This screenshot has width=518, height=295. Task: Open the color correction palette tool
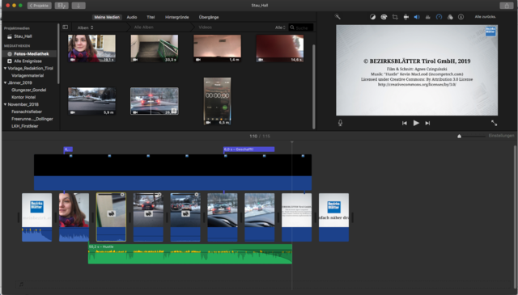tap(384, 17)
